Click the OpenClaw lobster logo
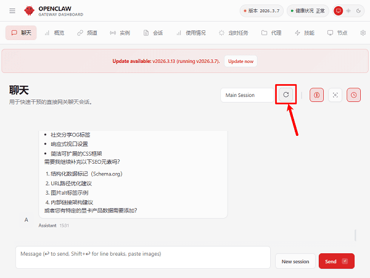This screenshot has height=278, width=370. click(x=29, y=11)
